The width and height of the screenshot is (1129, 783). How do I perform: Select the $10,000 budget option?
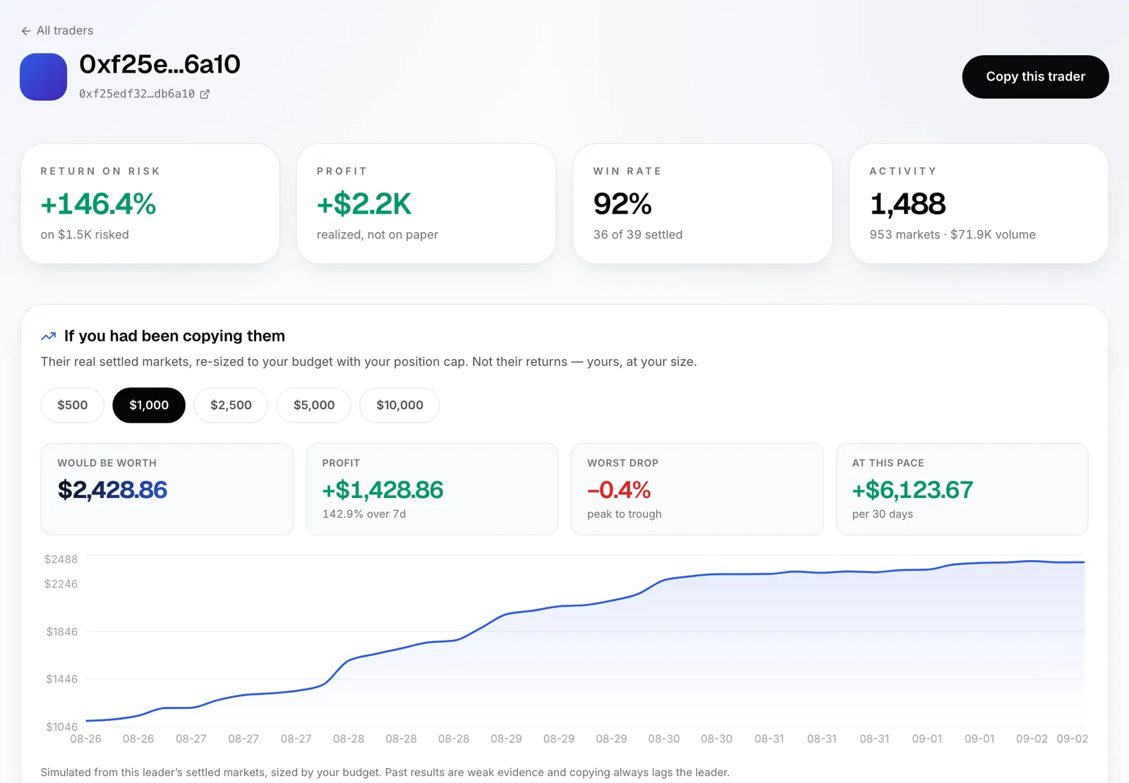coord(400,406)
